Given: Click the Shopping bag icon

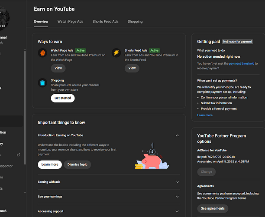Looking at the screenshot, I should [42, 83].
